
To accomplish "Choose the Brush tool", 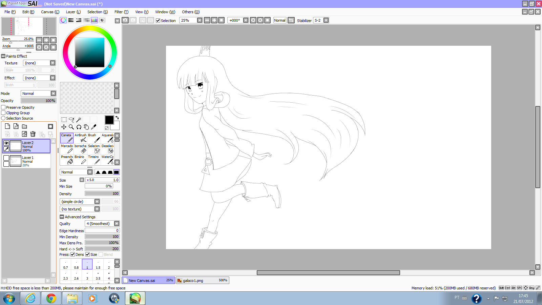I will pyautogui.click(x=94, y=138).
